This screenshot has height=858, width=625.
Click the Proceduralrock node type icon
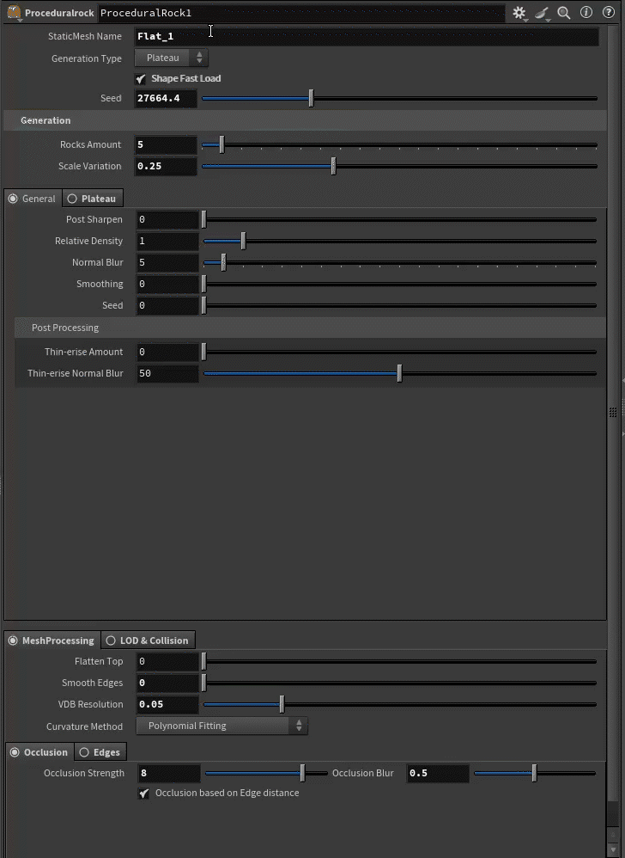pyautogui.click(x=15, y=13)
